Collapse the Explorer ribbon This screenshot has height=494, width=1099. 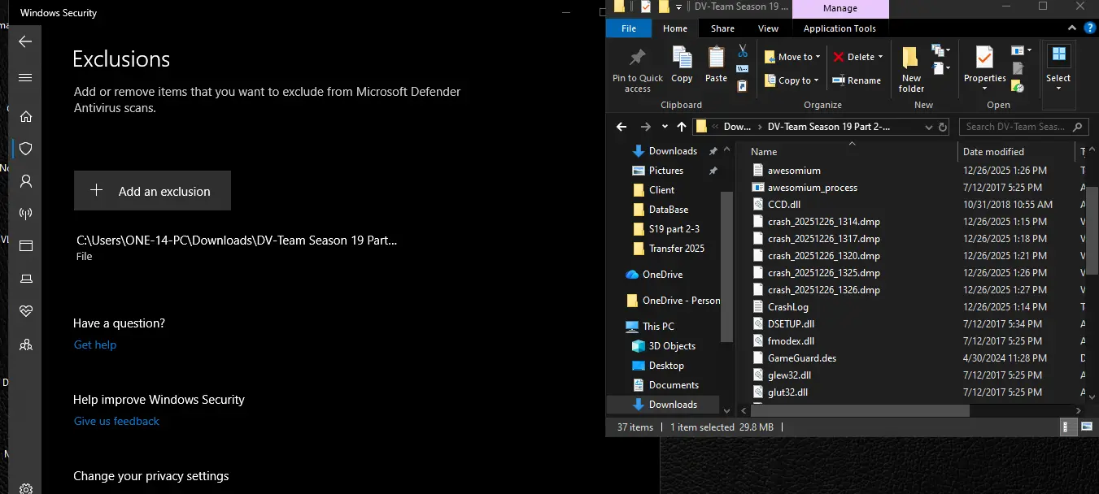coord(1074,28)
